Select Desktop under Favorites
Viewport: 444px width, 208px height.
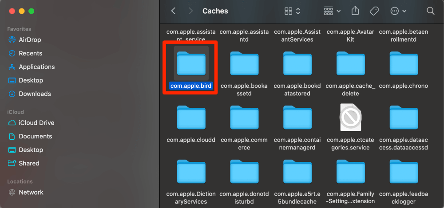(x=31, y=80)
